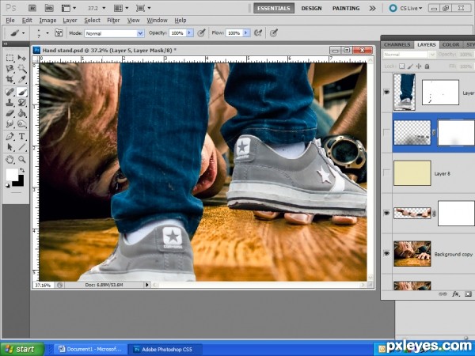Open the Windows Start menu
Viewport: 475px width, 356px height.
point(22,349)
